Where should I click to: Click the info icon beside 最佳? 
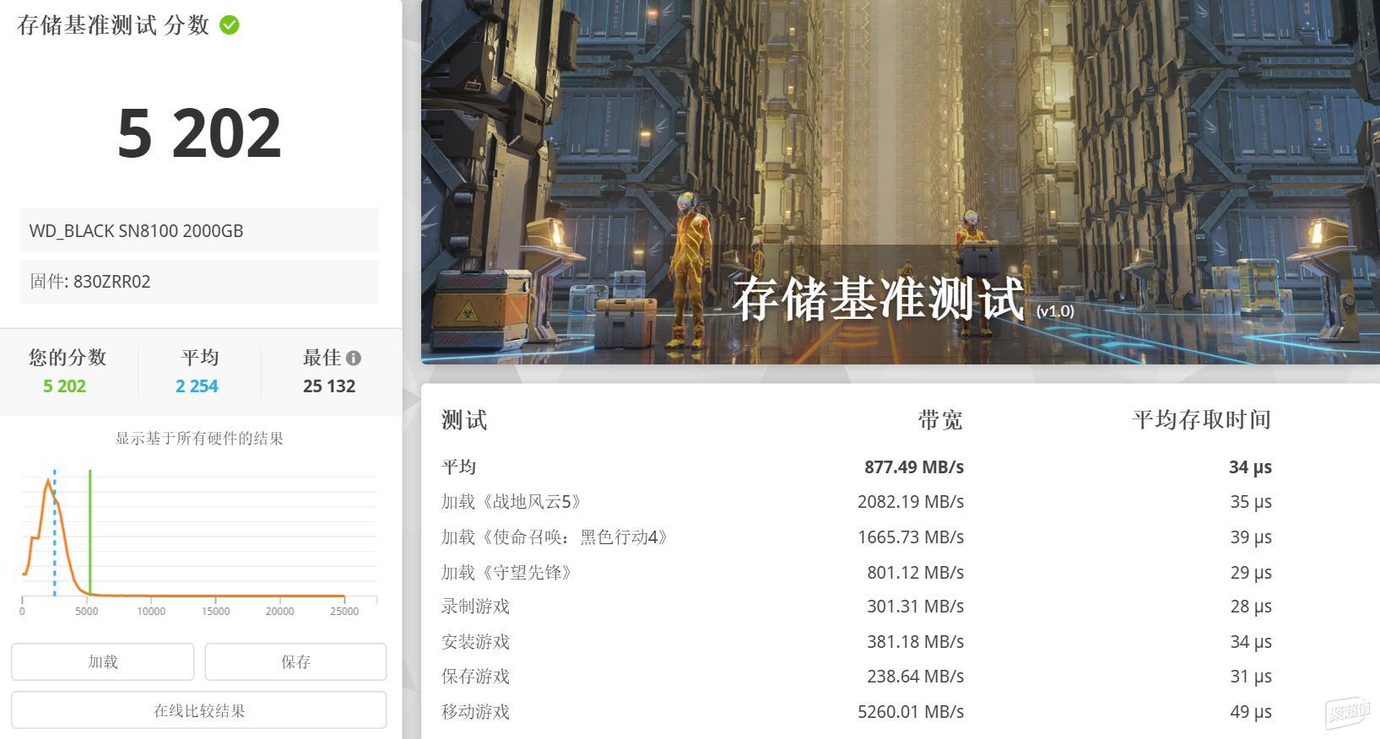click(354, 358)
